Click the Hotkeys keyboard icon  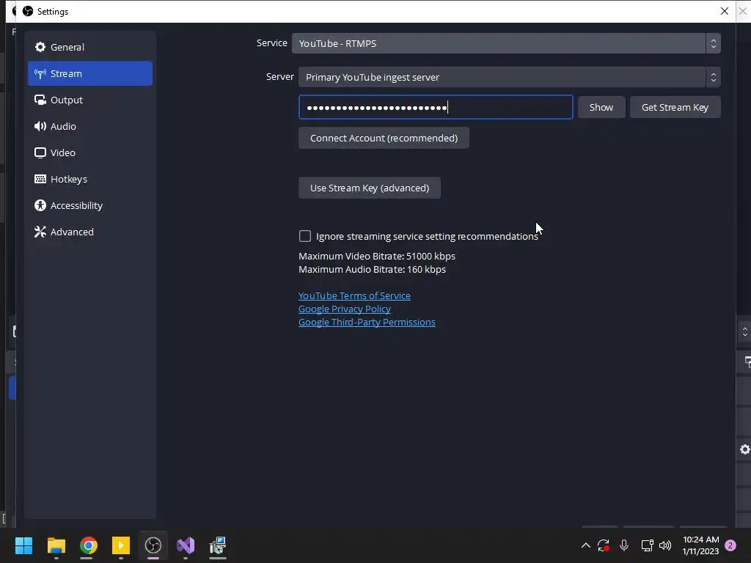[x=40, y=179]
